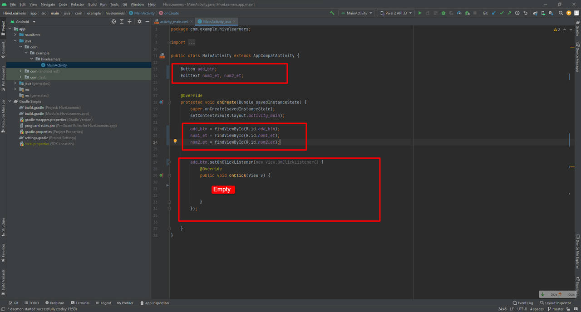The height and width of the screenshot is (312, 581).
Task: Select gradle-wrapper.properties in the tree
Action: tap(55, 120)
